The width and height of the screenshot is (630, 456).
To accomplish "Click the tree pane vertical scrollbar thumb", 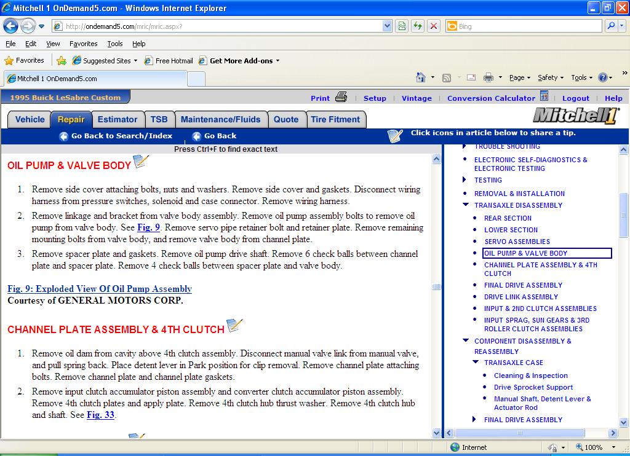I will 624,215.
